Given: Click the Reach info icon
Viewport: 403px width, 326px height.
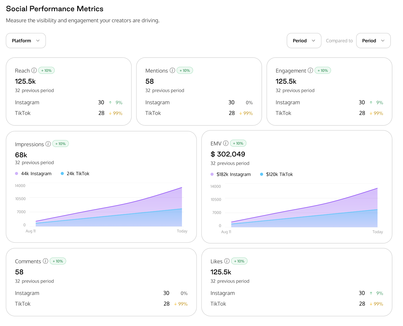Looking at the screenshot, I should pyautogui.click(x=34, y=70).
